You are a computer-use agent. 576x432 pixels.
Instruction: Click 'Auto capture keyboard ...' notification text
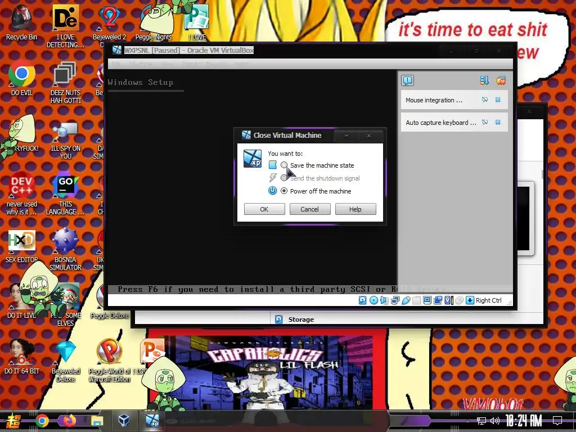click(x=441, y=122)
